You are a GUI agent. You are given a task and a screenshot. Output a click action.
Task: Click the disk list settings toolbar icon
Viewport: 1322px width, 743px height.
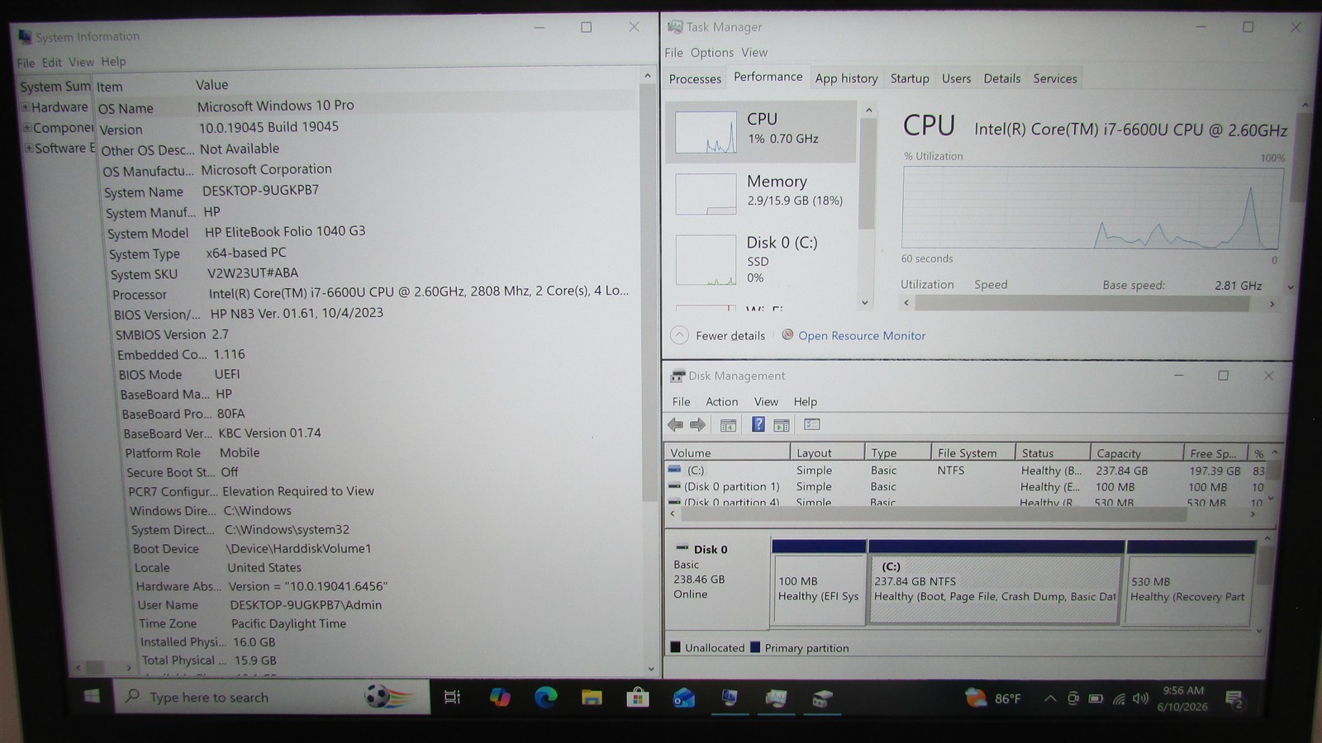(x=812, y=424)
